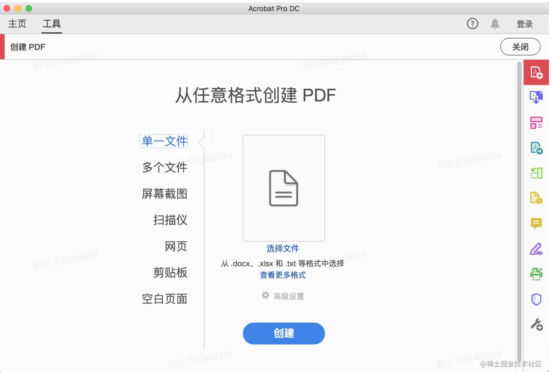The image size is (552, 378).
Task: Click the 登录 sign-in link
Action: (x=524, y=24)
